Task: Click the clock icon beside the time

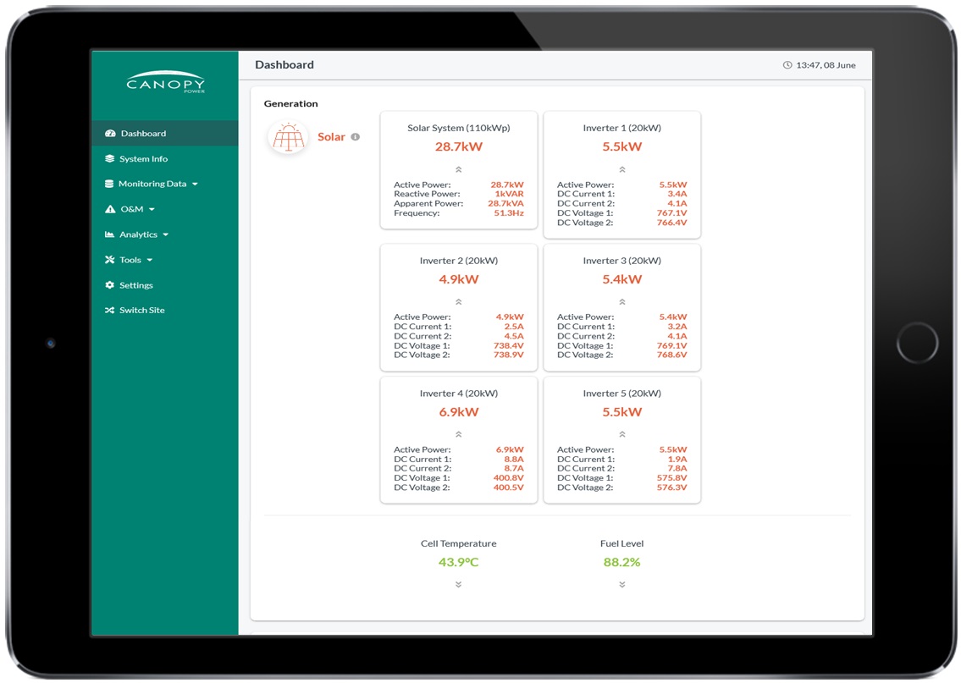Action: [x=787, y=65]
